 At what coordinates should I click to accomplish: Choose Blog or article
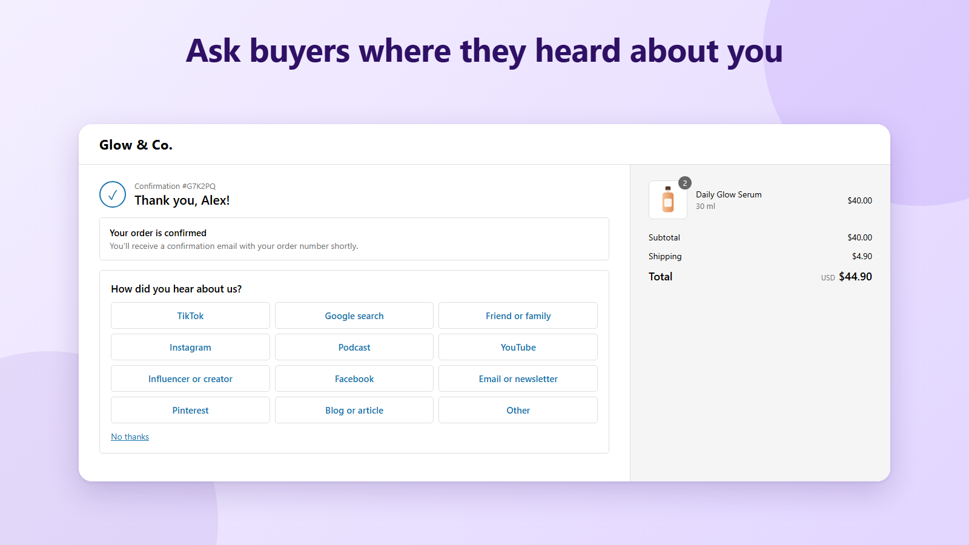tap(354, 410)
